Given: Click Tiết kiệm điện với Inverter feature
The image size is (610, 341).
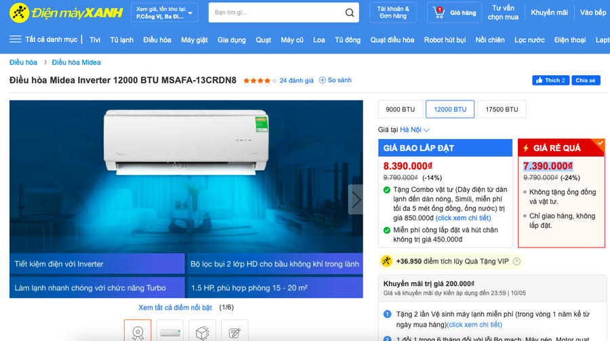Looking at the screenshot, I should pyautogui.click(x=97, y=264).
